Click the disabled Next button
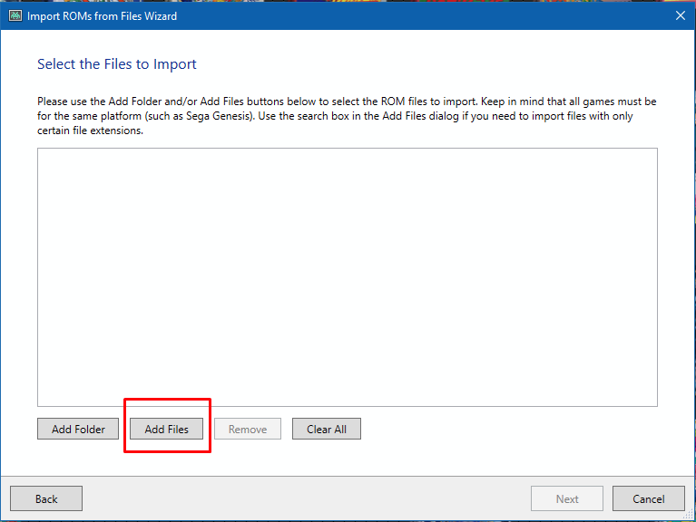696x522 pixels. (x=567, y=498)
